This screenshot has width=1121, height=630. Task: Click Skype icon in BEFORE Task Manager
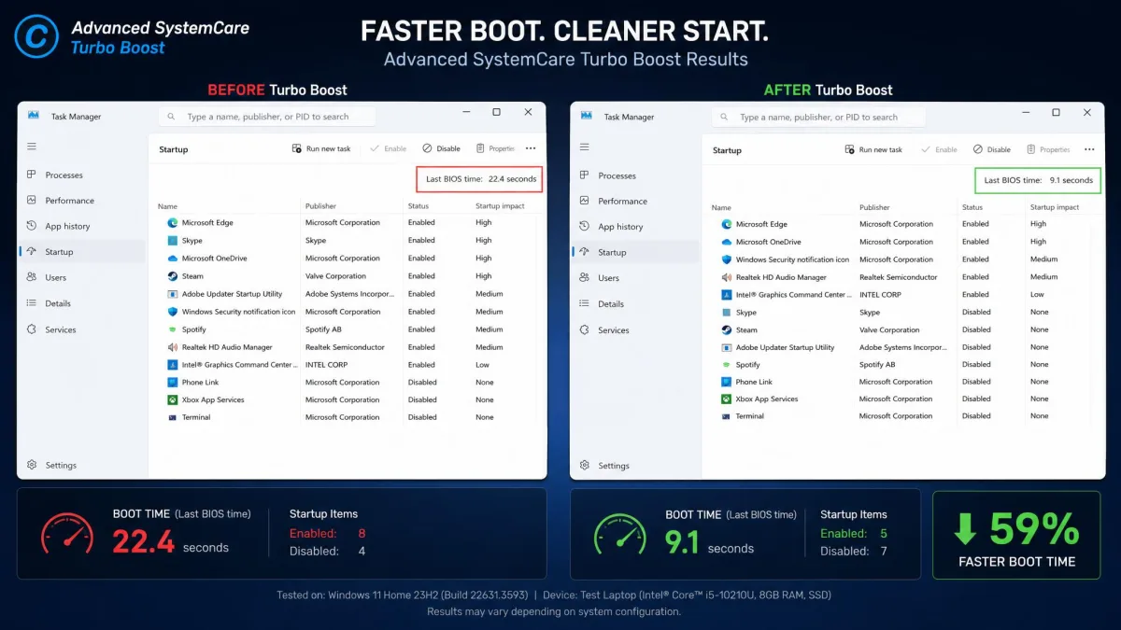click(173, 241)
